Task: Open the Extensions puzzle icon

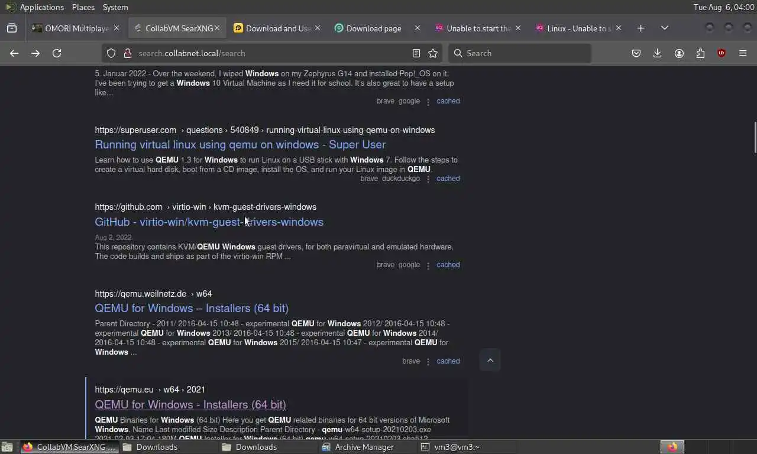Action: [x=700, y=53]
